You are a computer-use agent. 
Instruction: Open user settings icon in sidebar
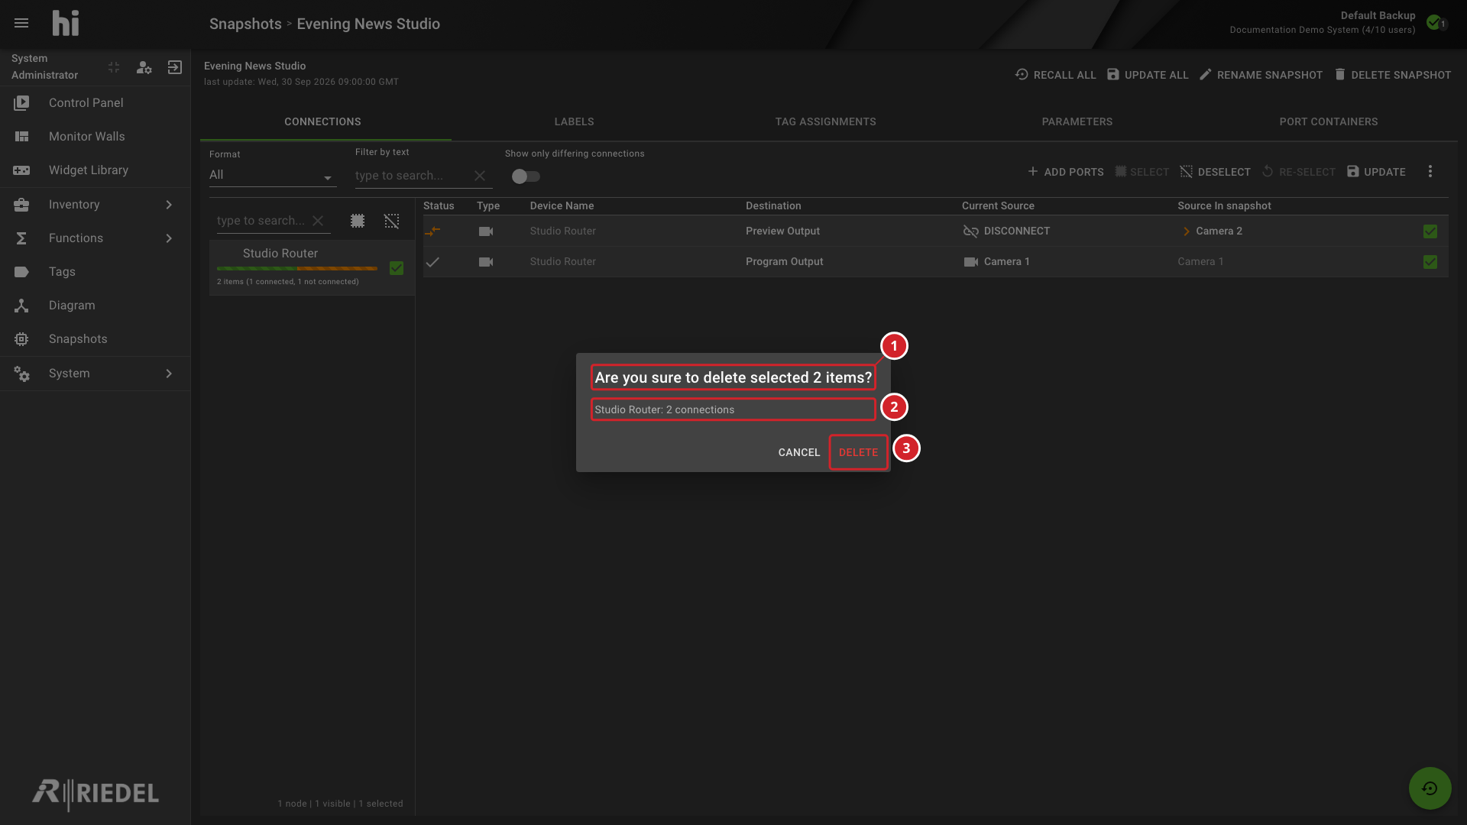point(144,67)
